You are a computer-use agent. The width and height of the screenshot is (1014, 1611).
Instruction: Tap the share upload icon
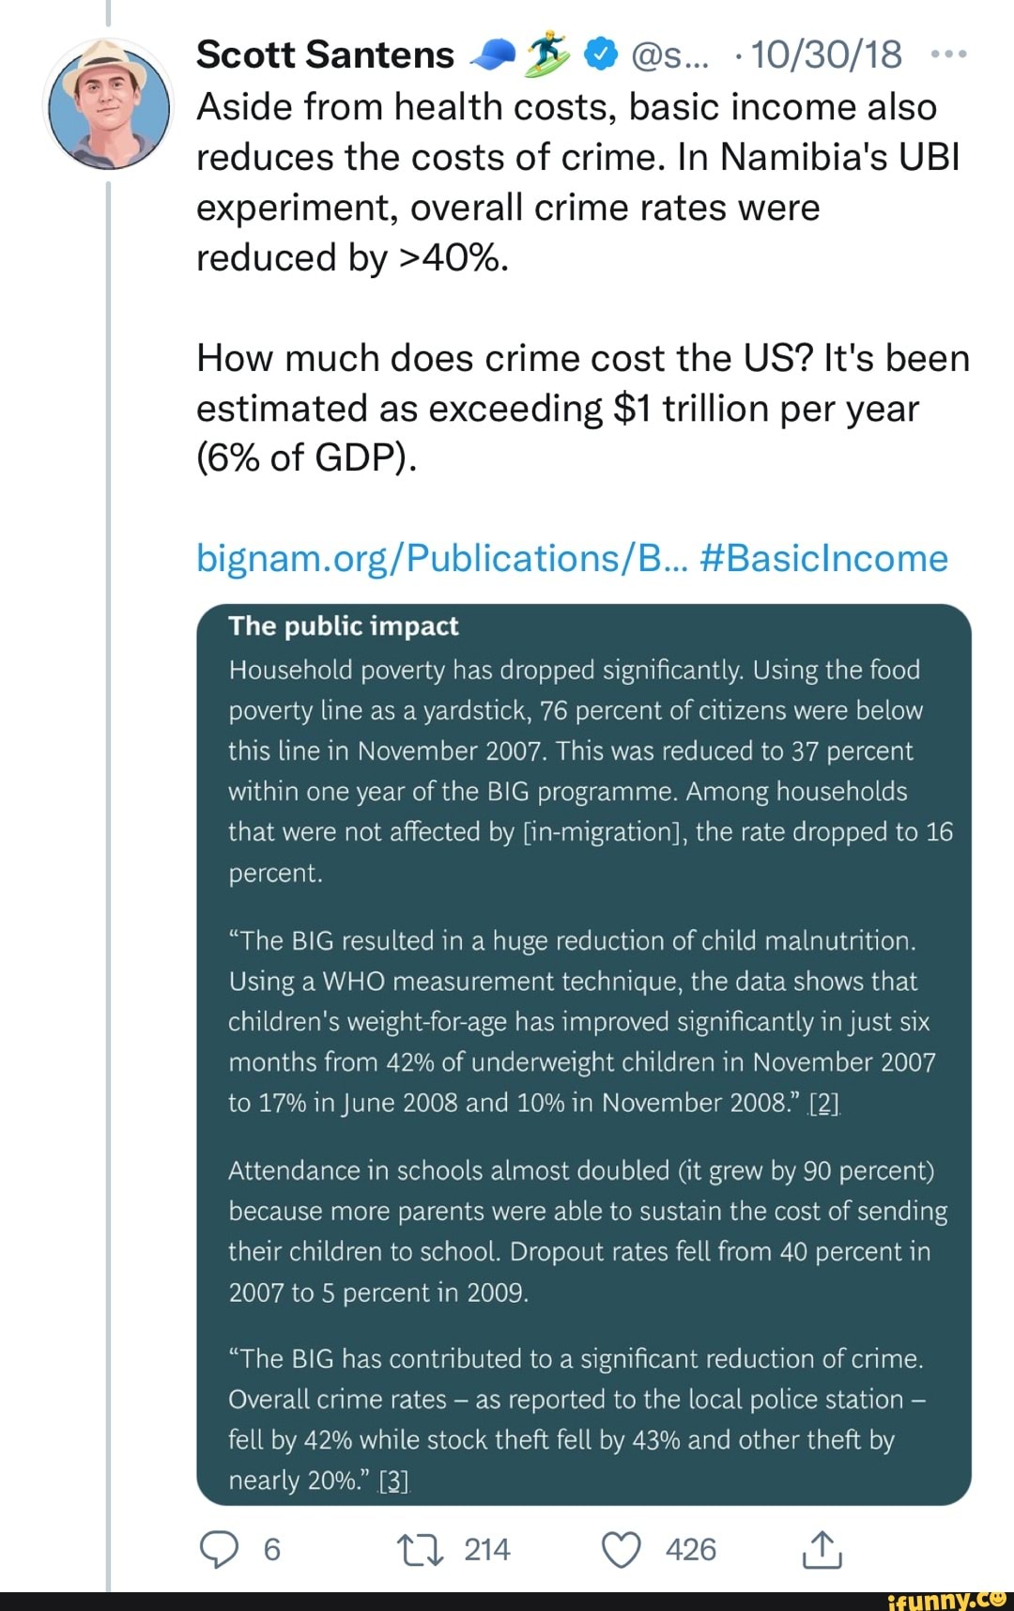click(x=822, y=1548)
